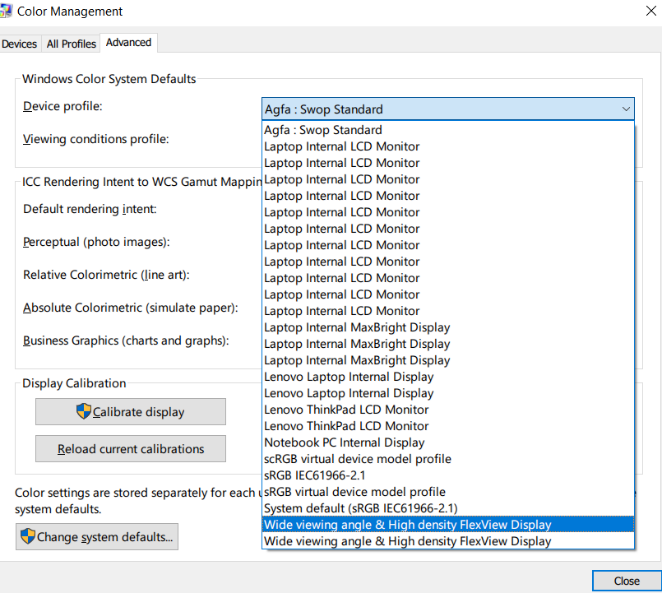This screenshot has width=662, height=593.
Task: Select scRGB virtual device model profile
Action: (448, 459)
